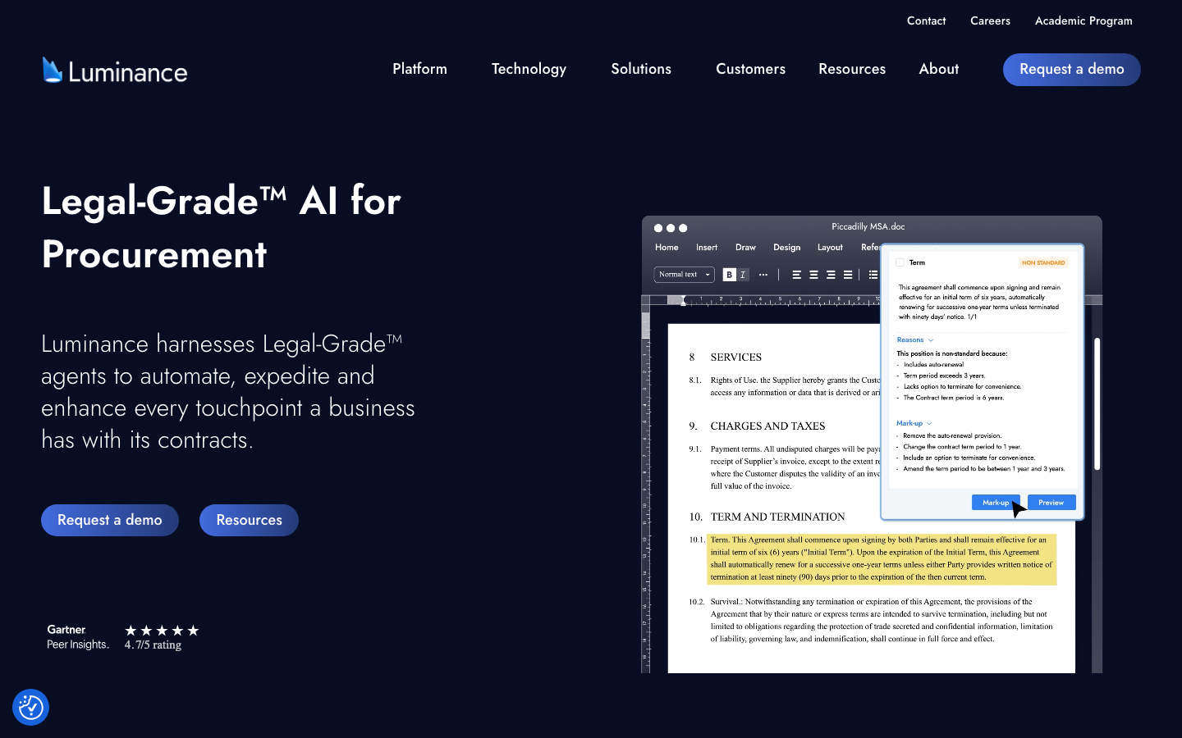
Task: Select the align left icon
Action: tap(796, 275)
